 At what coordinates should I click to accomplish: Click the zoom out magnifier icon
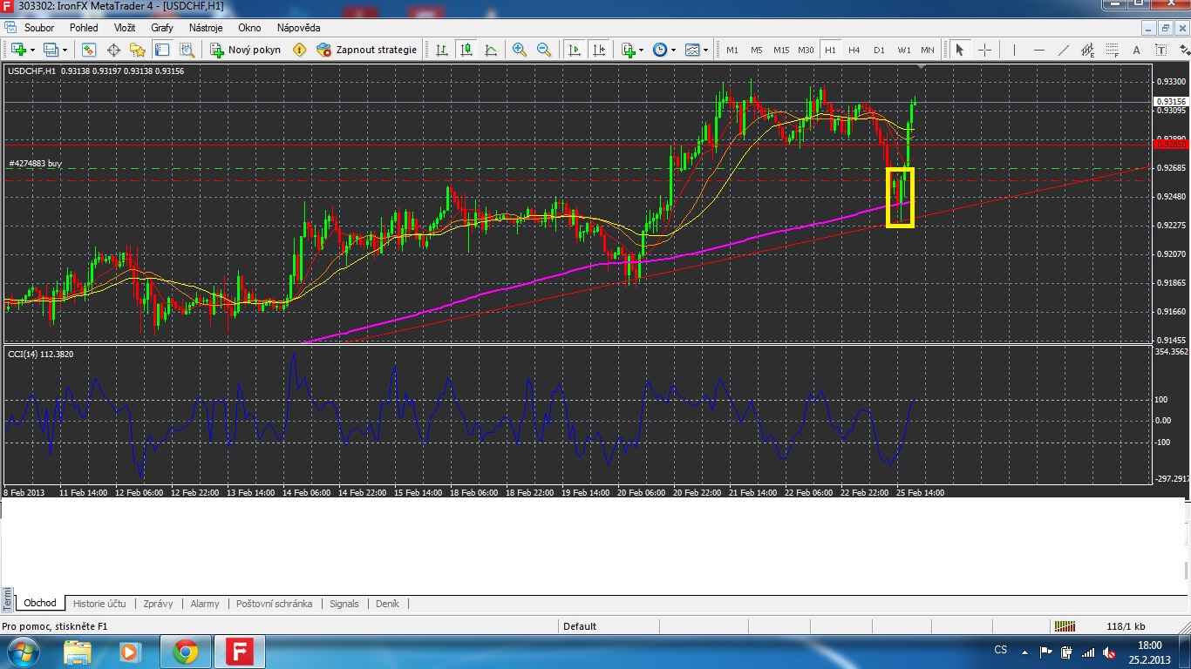click(x=544, y=50)
